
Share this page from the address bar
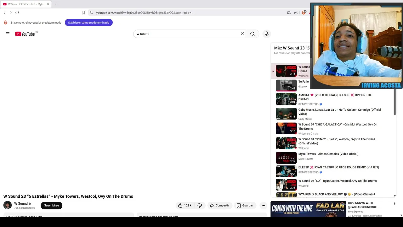tap(296, 13)
